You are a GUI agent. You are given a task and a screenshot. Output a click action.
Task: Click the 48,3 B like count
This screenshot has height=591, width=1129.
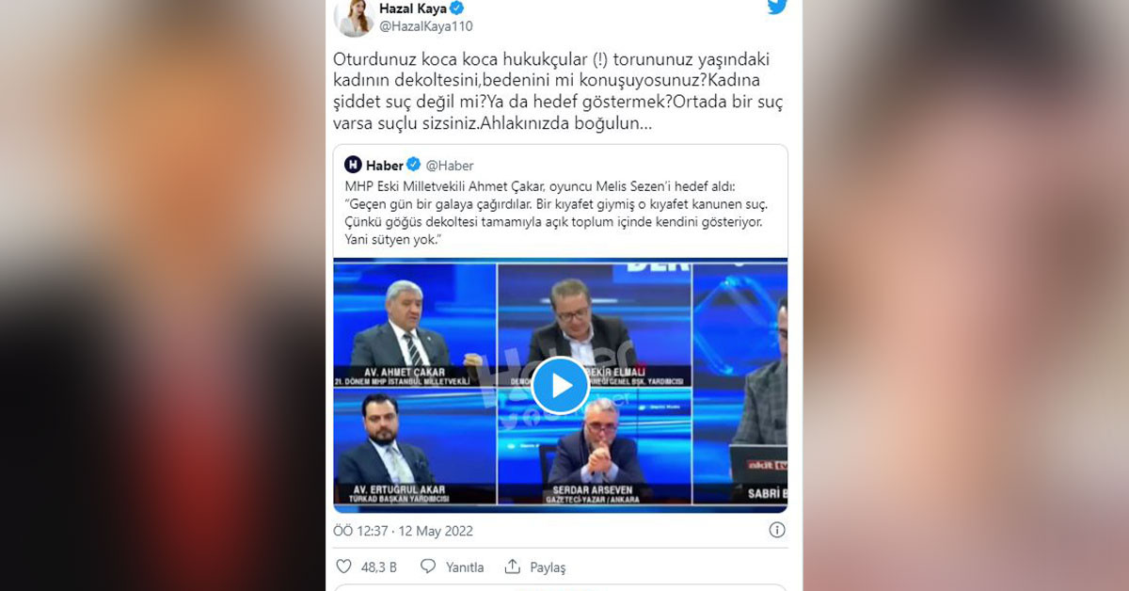(x=379, y=567)
